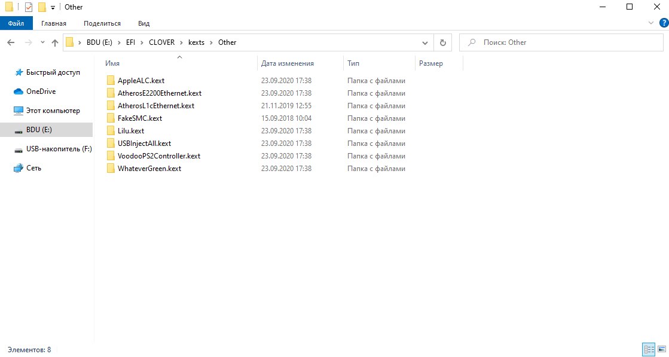Click CLOVER in the address path
669x357 pixels.
tap(161, 42)
